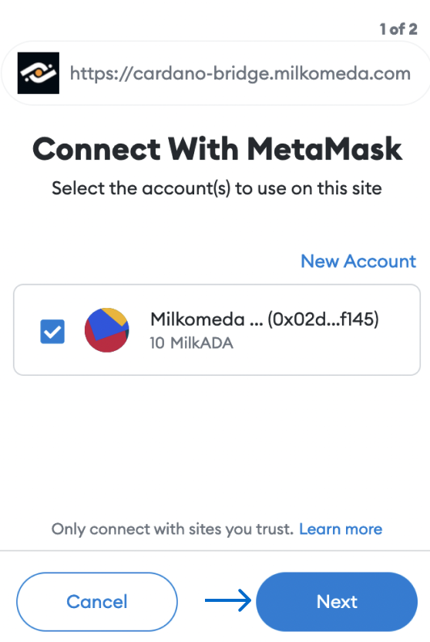Click the 1 of 2 step indicator
The width and height of the screenshot is (430, 642).
pyautogui.click(x=398, y=29)
